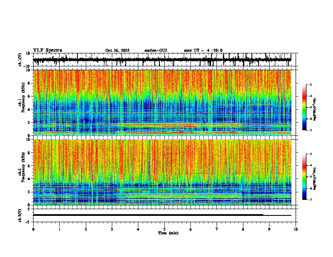Image resolution: width=333 pixels, height=257 pixels.
Task: Click the "ch.3(V)" axis label
Action: 20,215
